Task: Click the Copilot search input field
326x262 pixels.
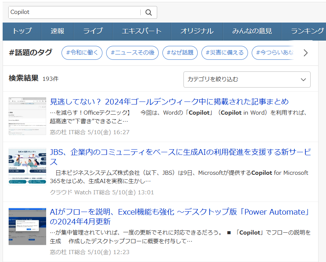Action: [74, 12]
